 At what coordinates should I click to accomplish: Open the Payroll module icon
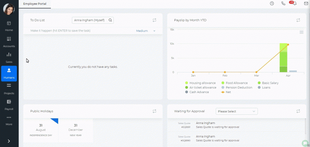pyautogui.click(x=9, y=101)
